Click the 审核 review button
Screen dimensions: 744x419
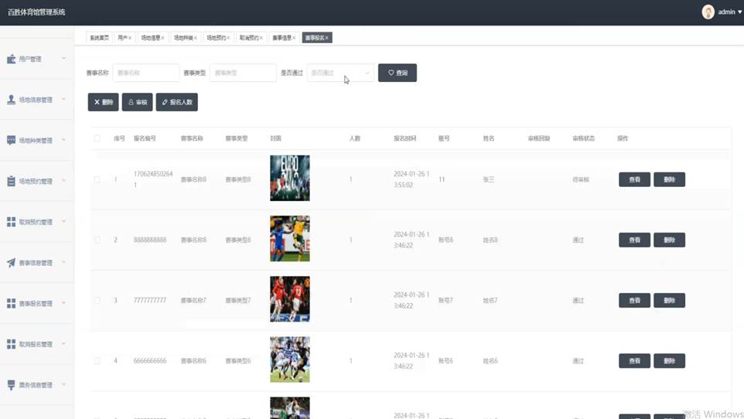click(x=137, y=102)
